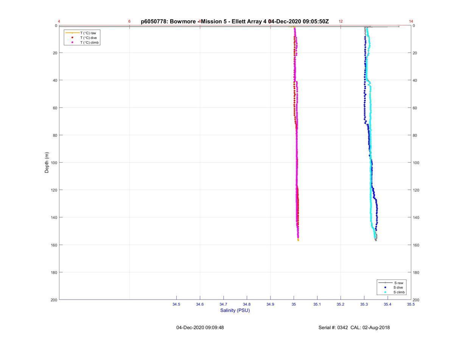Click the 'Serial #: 0342' footer text
The width and height of the screenshot is (454, 337).
point(333,328)
